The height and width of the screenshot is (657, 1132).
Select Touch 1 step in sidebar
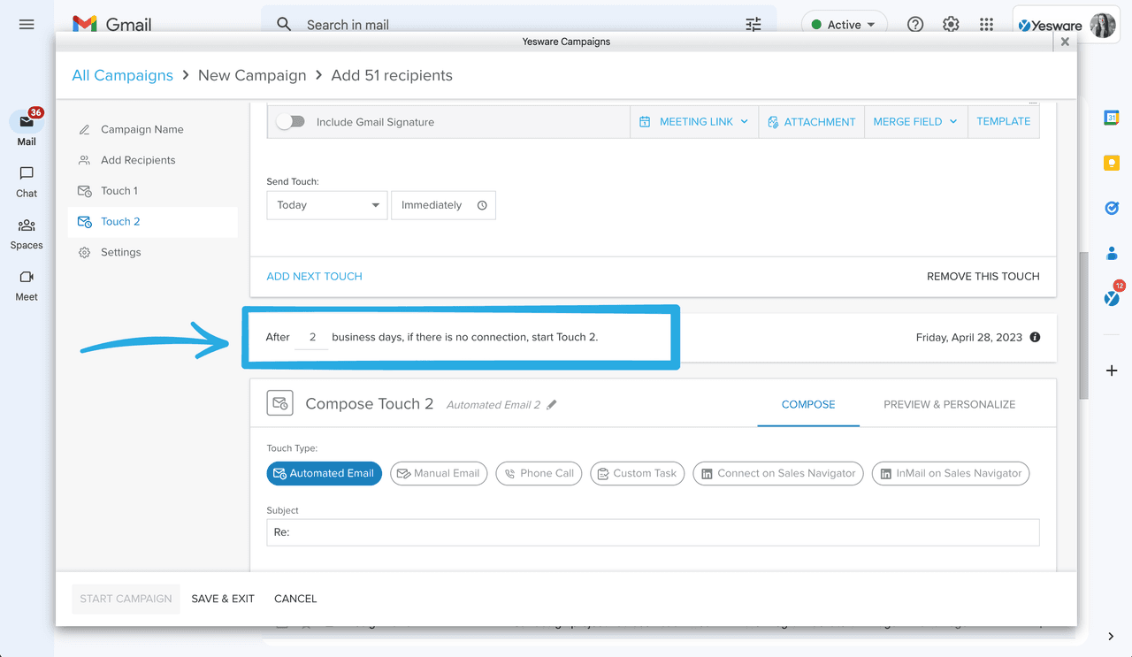[x=119, y=190]
